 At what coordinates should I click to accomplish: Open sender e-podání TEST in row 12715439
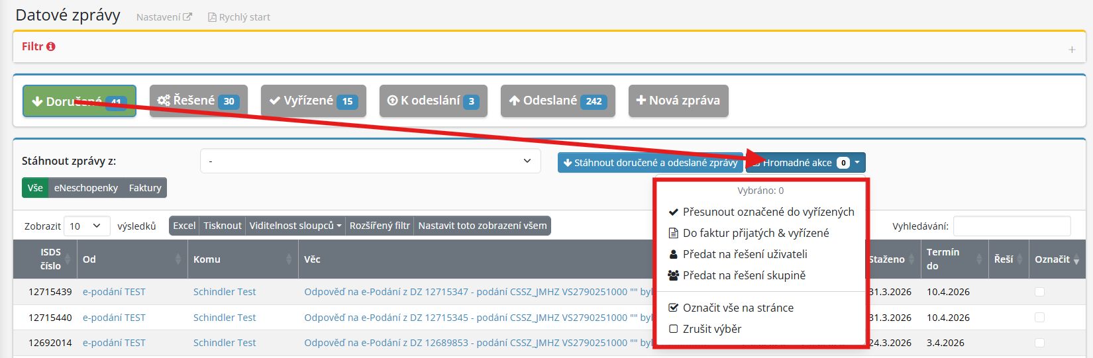[114, 292]
